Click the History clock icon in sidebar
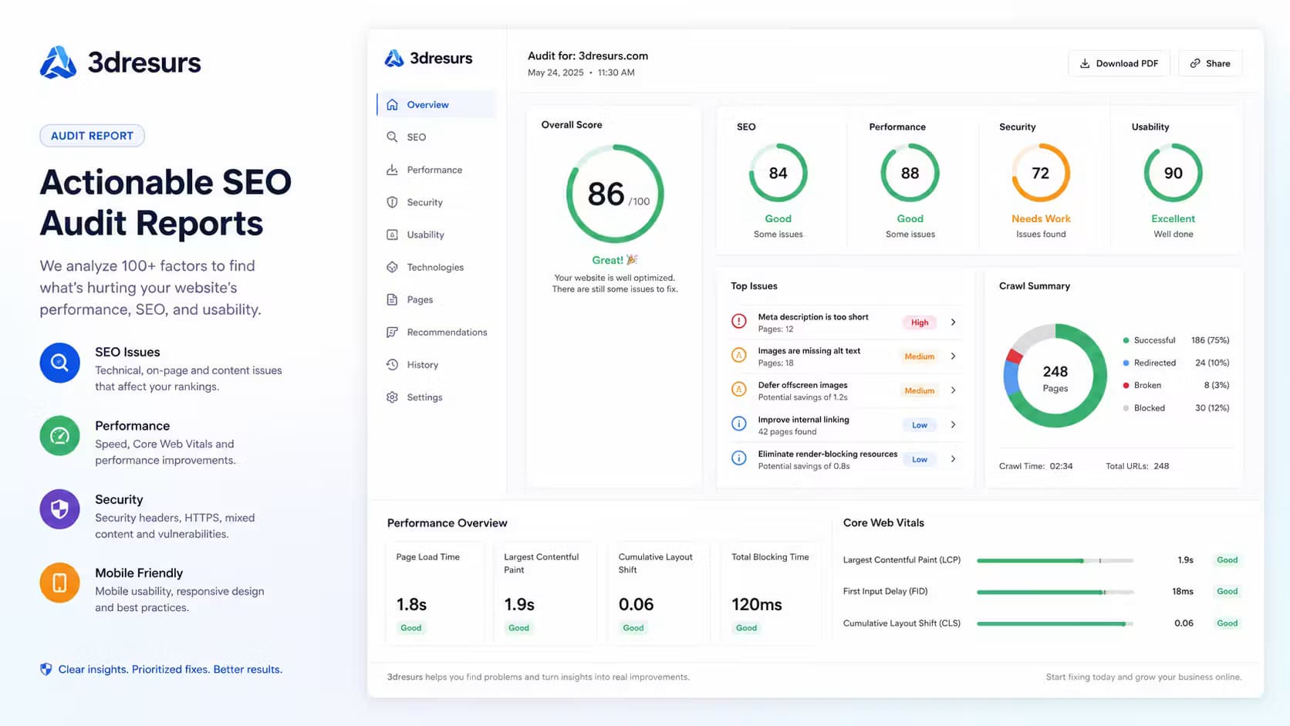The width and height of the screenshot is (1290, 726). [x=392, y=365]
